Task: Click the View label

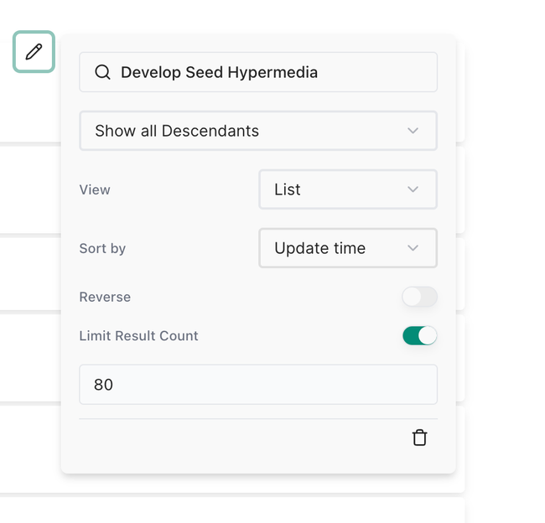Action: click(95, 189)
